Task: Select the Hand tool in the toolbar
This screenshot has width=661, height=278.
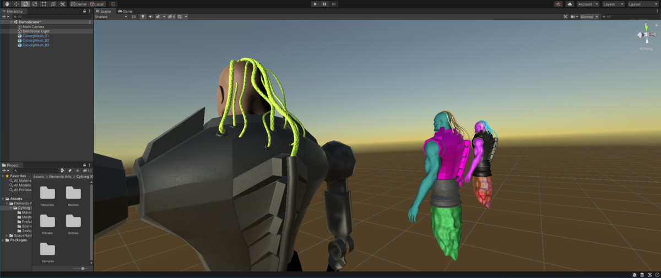Action: tap(7, 4)
